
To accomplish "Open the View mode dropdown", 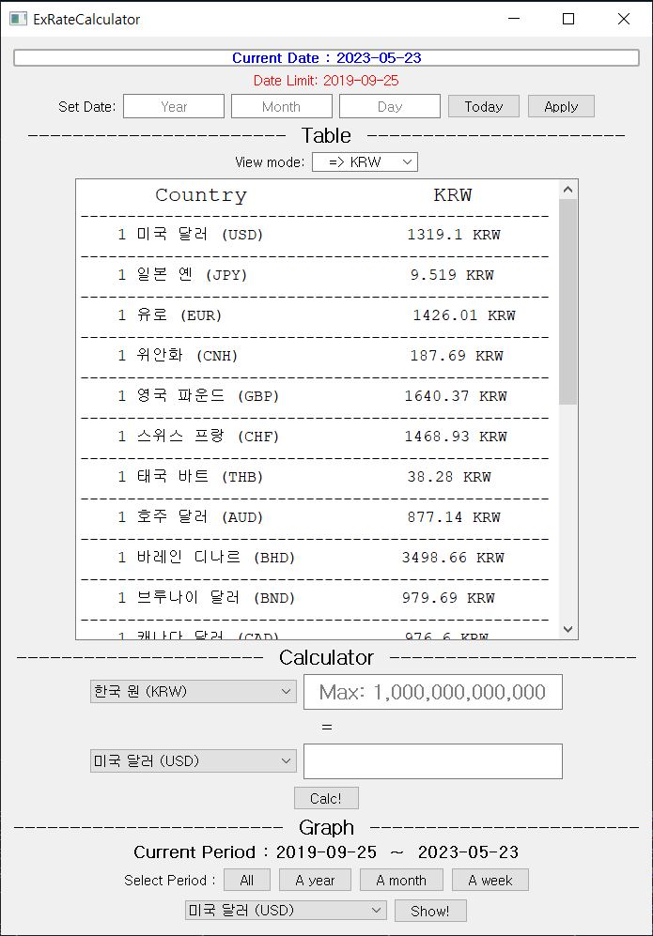I will coord(365,161).
